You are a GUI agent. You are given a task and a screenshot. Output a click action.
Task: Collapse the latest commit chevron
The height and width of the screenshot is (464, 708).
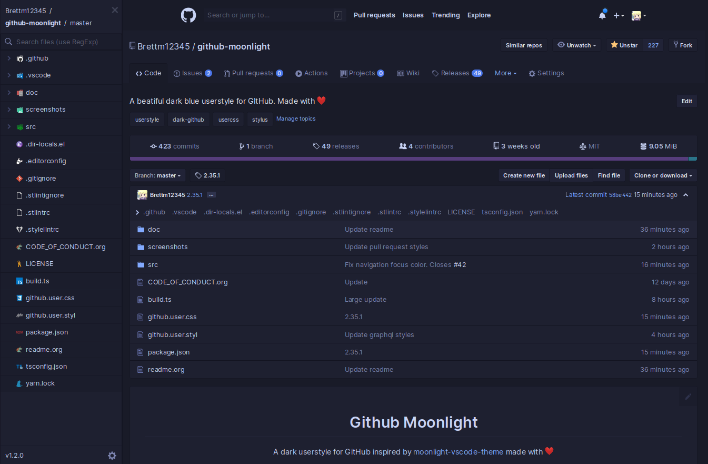click(686, 195)
